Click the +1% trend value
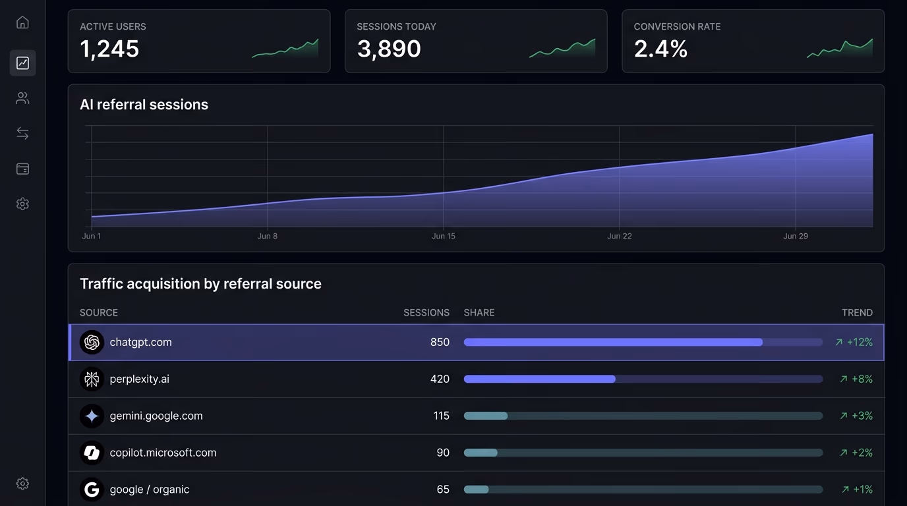Image resolution: width=907 pixels, height=506 pixels. 863,490
